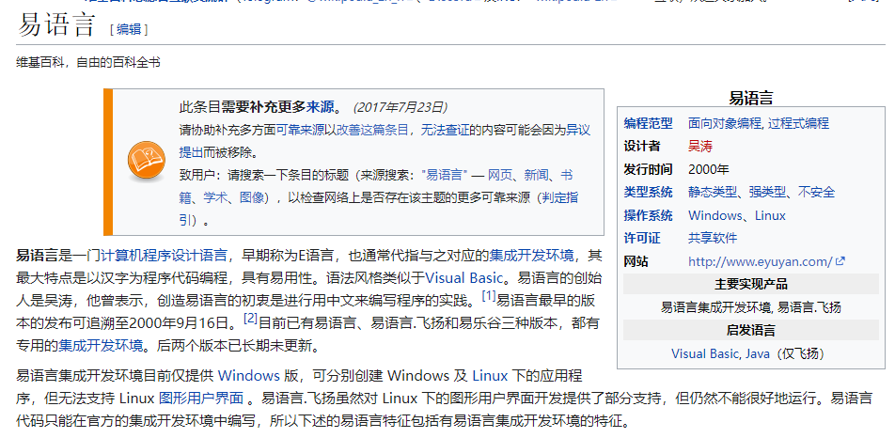Open Visual Basic link under 启发语言

[x=706, y=353]
